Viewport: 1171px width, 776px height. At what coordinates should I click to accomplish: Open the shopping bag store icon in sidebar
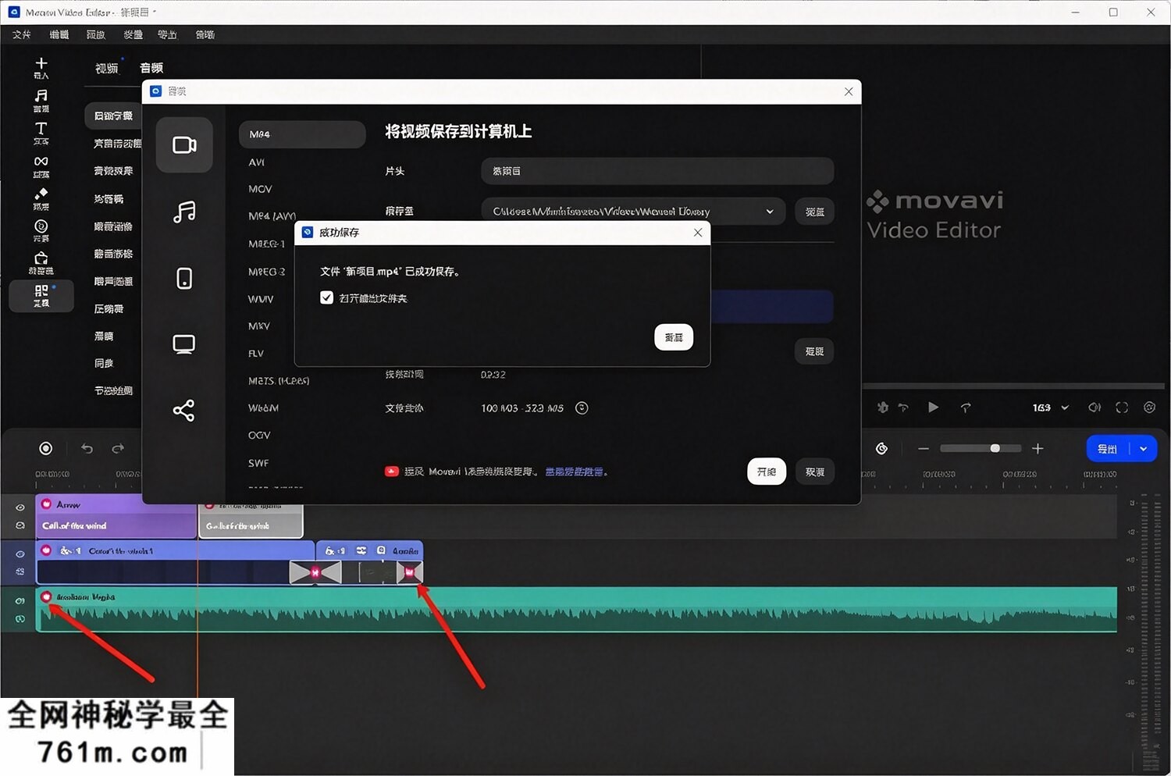[x=41, y=258]
